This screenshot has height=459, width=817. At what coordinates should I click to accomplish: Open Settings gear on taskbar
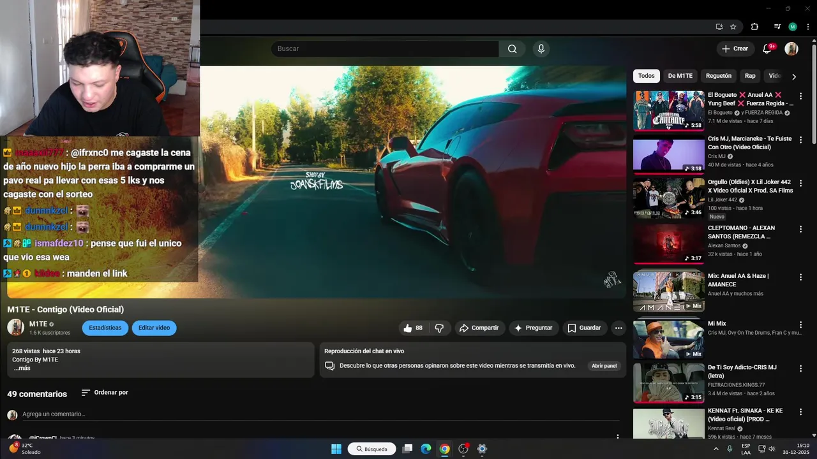[x=482, y=449]
